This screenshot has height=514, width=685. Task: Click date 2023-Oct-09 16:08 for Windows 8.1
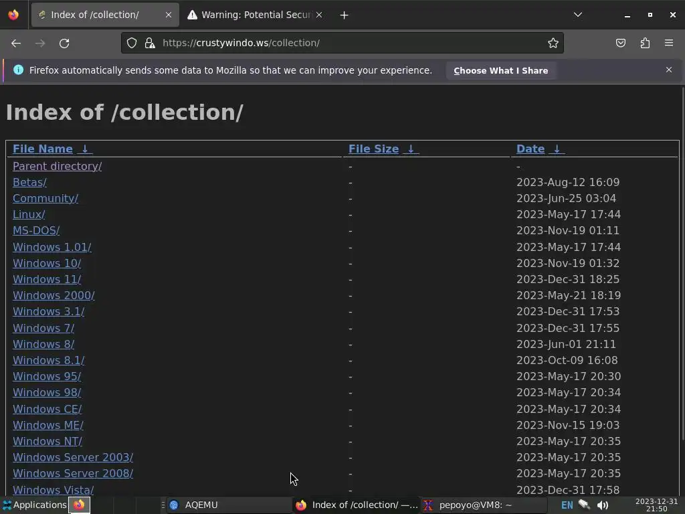coord(567,361)
